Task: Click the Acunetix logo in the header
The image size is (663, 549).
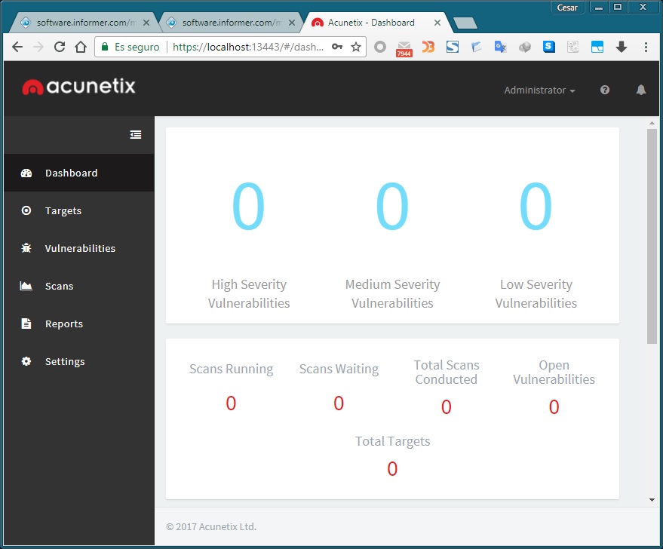Action: tap(78, 87)
